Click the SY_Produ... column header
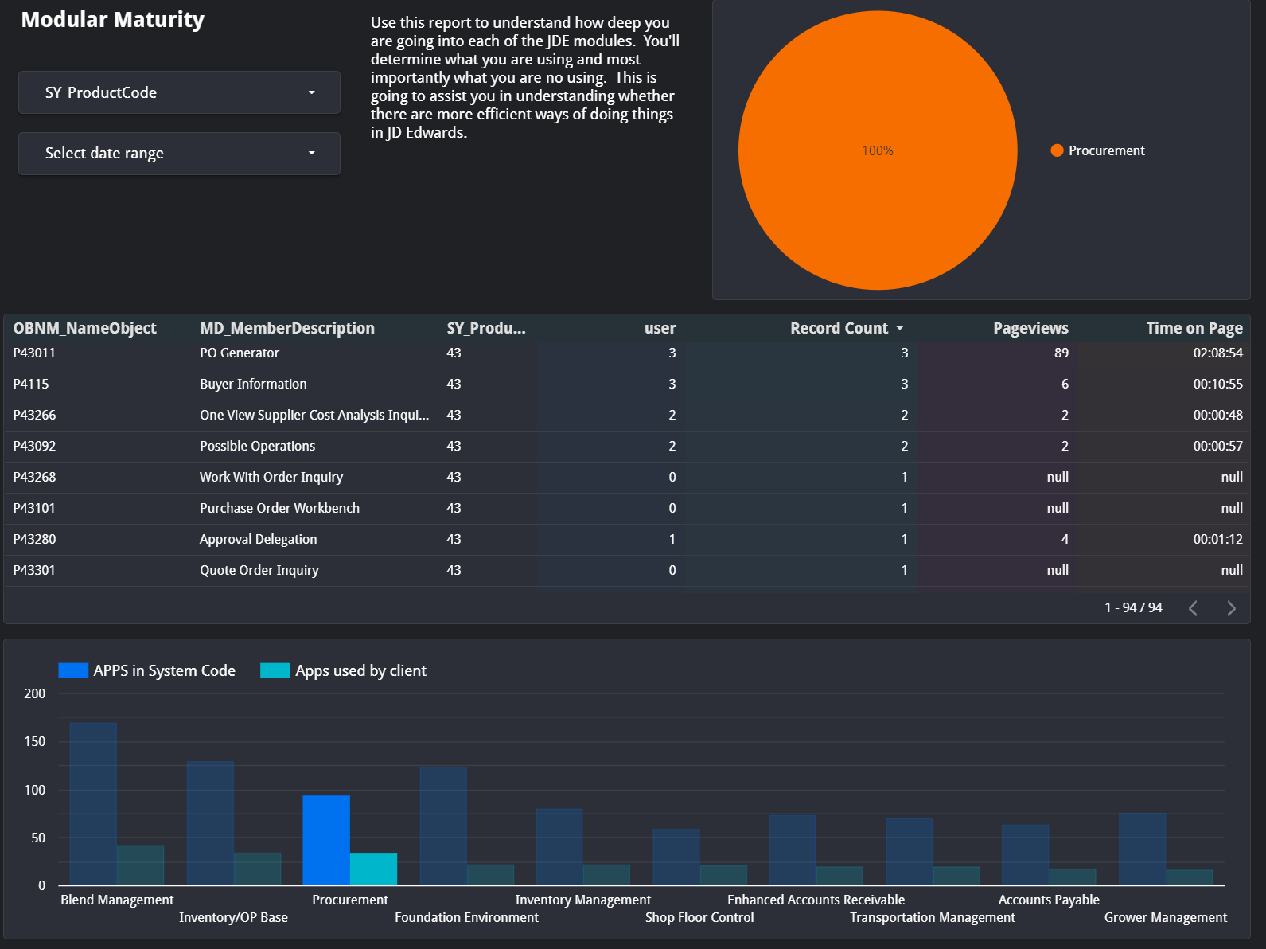 [486, 328]
